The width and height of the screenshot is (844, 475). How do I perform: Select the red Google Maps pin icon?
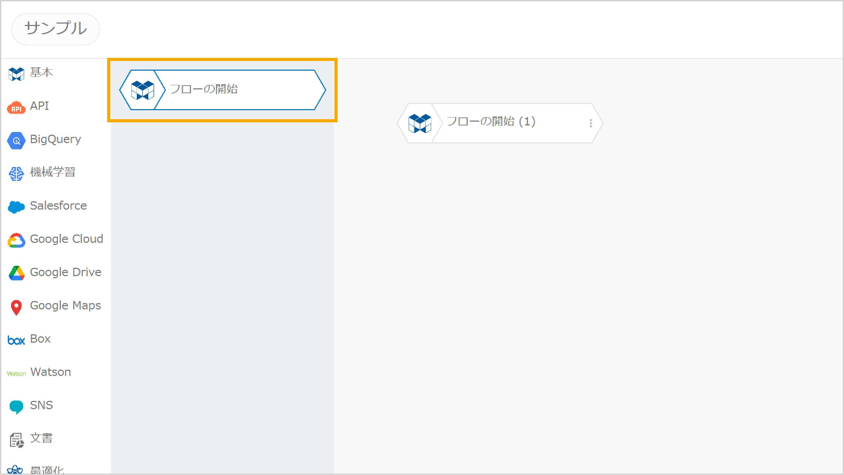(x=16, y=308)
